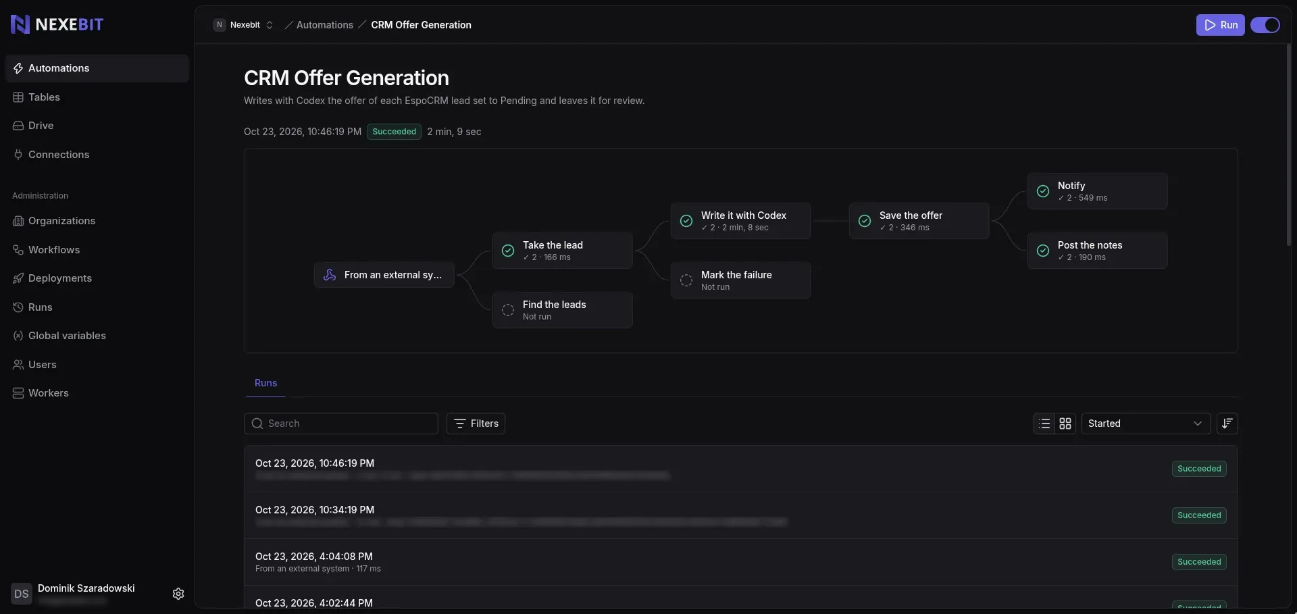Click the page vertical scrollbar

(x=1289, y=145)
